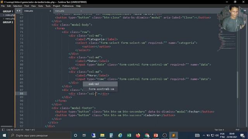Select menu.php in the sidebar

(10, 19)
